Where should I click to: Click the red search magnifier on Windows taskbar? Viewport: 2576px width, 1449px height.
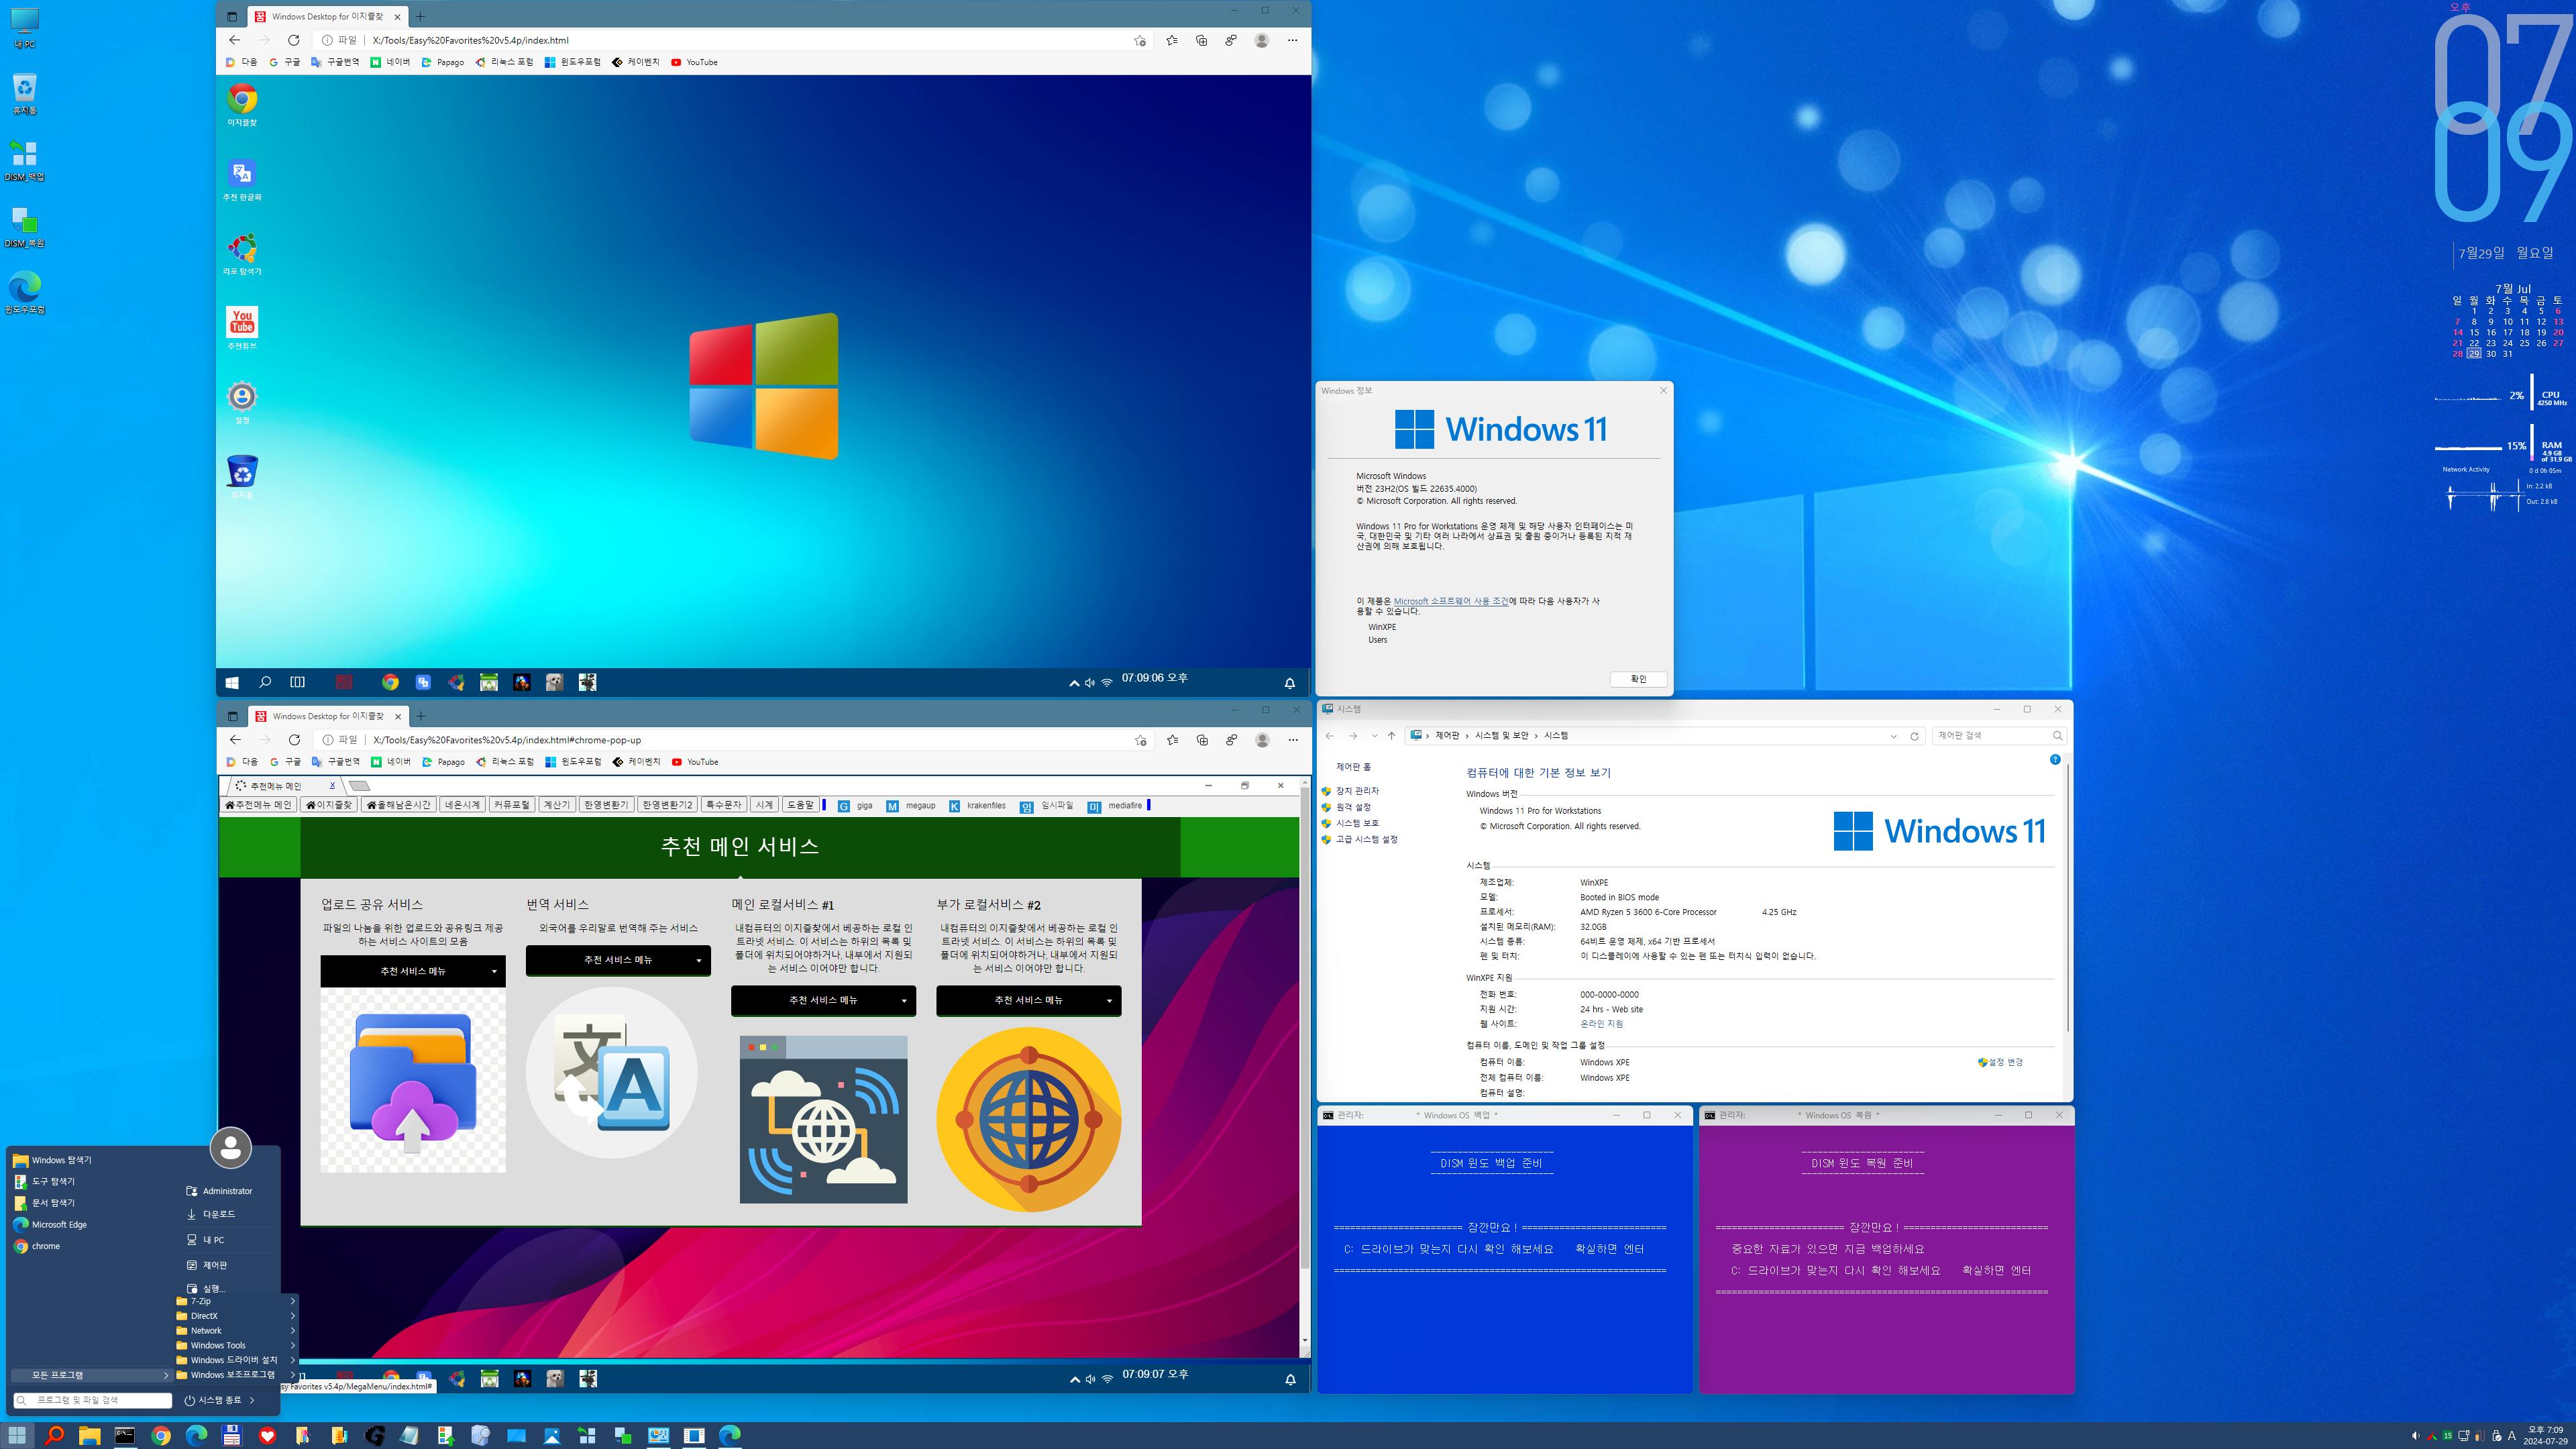tap(54, 1436)
